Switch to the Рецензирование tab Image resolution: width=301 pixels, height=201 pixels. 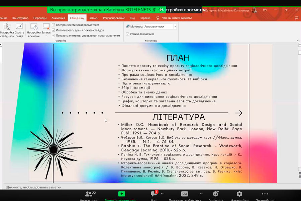click(x=114, y=18)
